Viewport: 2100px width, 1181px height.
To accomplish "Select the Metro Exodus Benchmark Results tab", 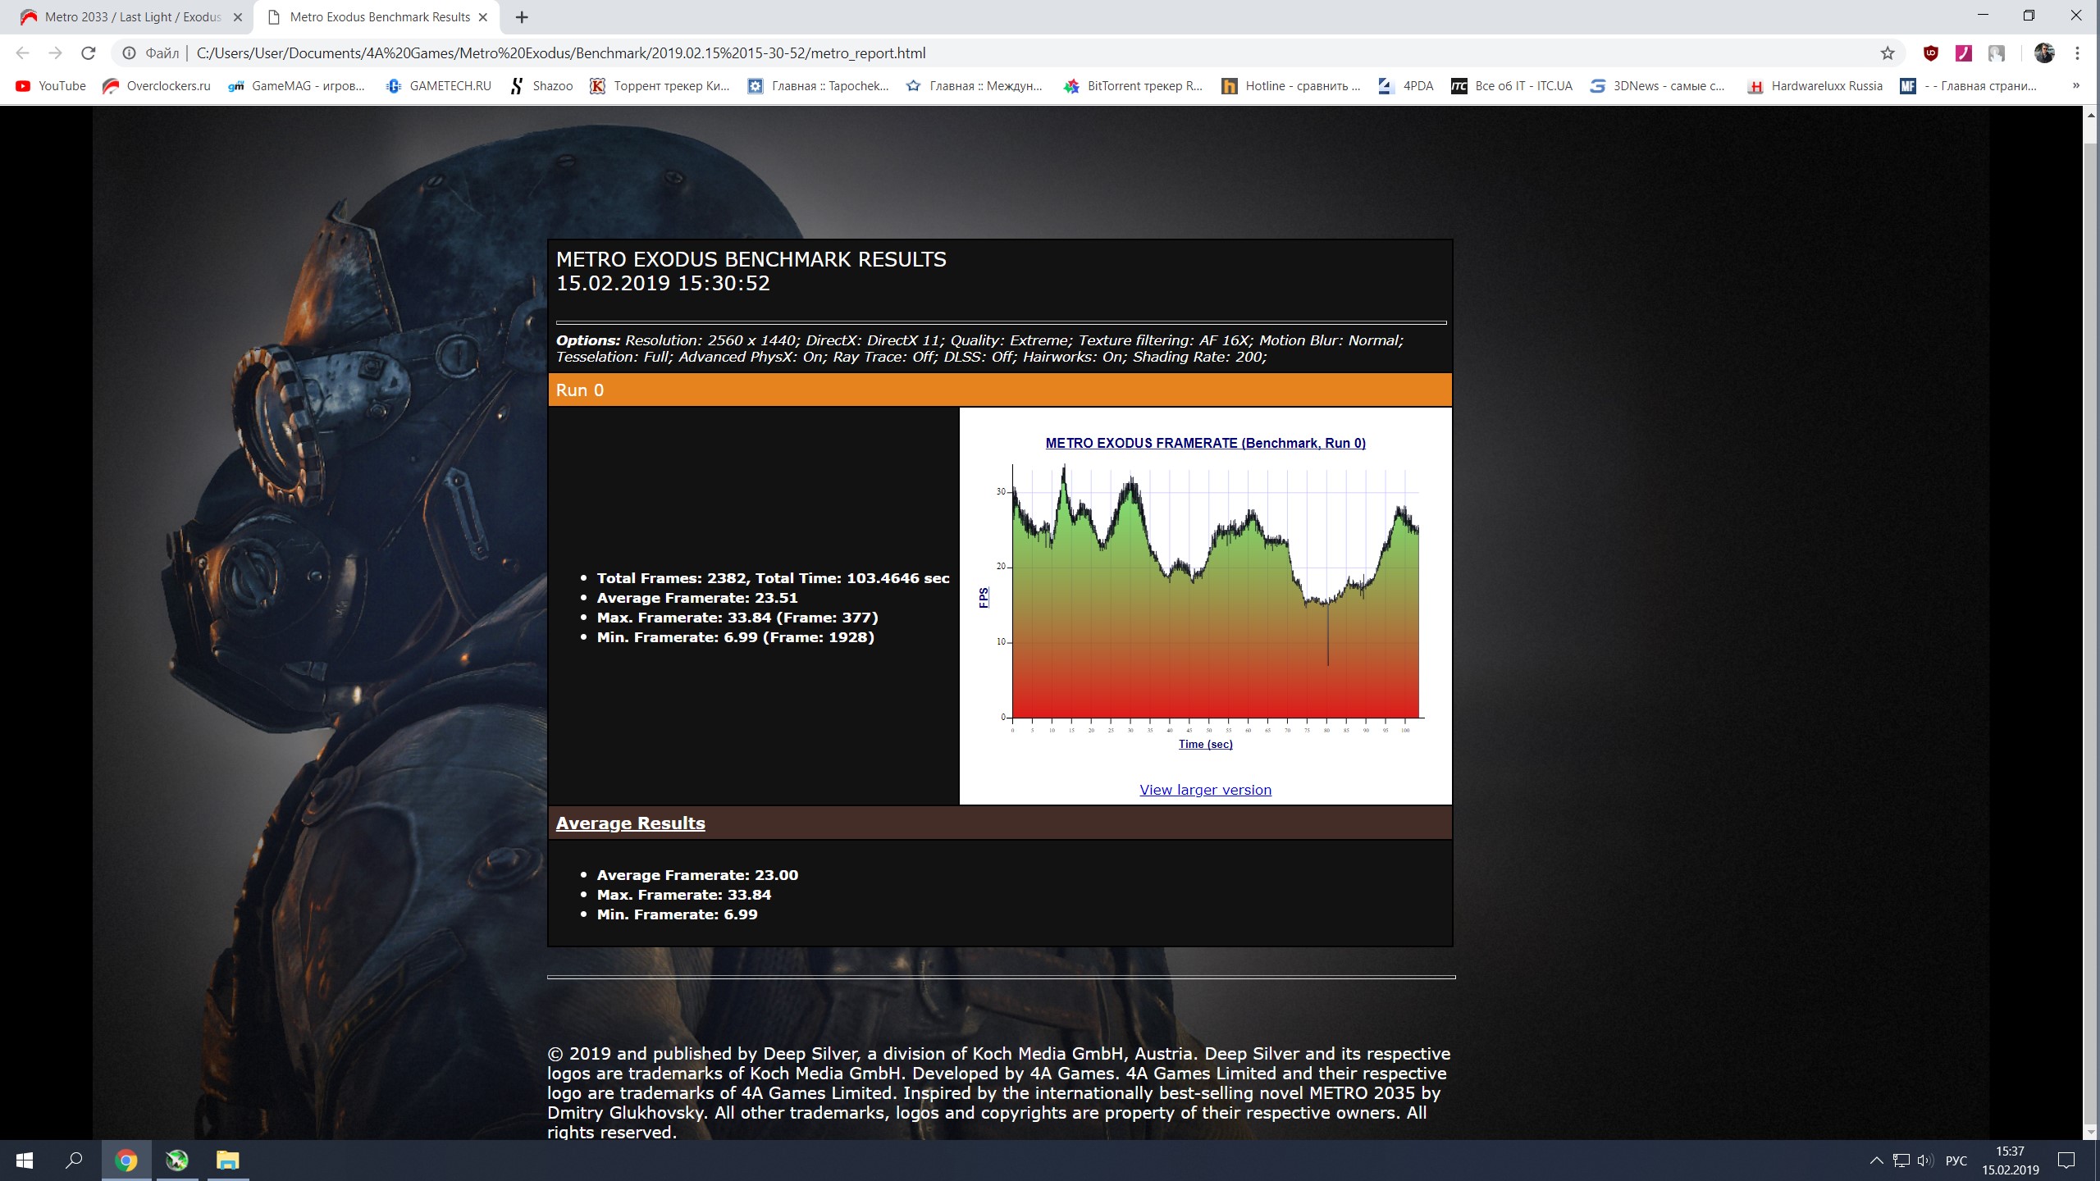I will click(379, 17).
